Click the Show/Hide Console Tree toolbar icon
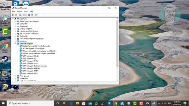 20,15
